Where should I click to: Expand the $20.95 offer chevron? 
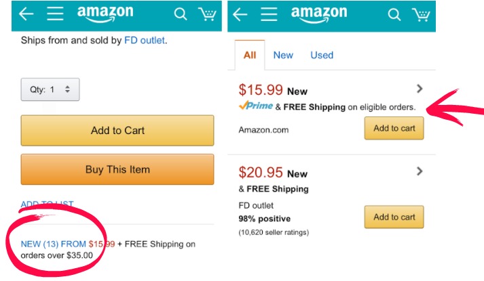(420, 171)
